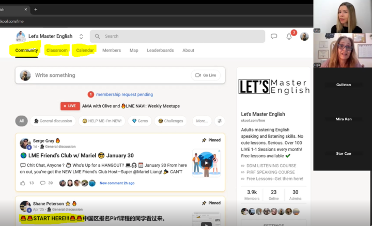Click the search magnifier icon
372x226 pixels.
coord(97,36)
